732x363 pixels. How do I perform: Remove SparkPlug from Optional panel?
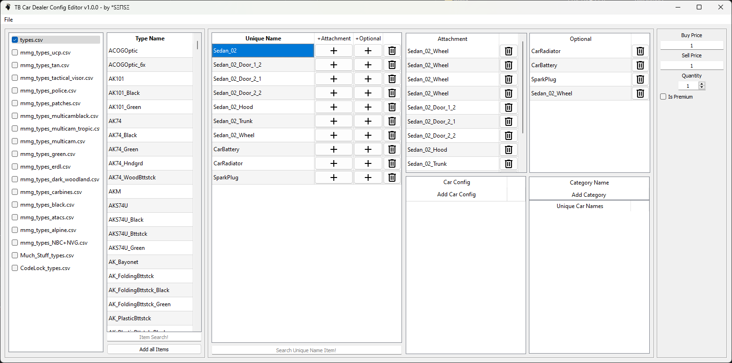click(x=640, y=79)
